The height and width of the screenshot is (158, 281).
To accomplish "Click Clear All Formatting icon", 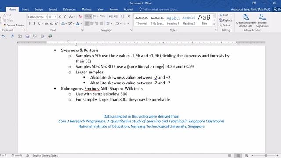I will click(80, 17).
